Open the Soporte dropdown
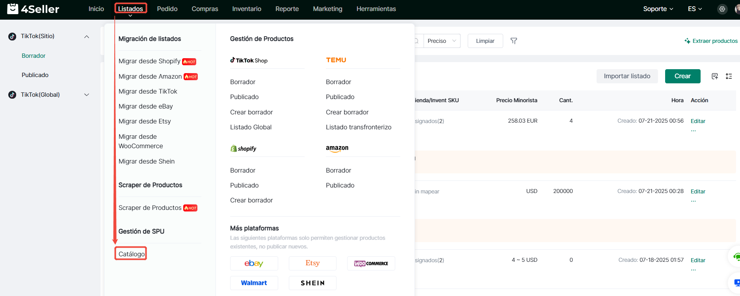The image size is (740, 296). (658, 9)
